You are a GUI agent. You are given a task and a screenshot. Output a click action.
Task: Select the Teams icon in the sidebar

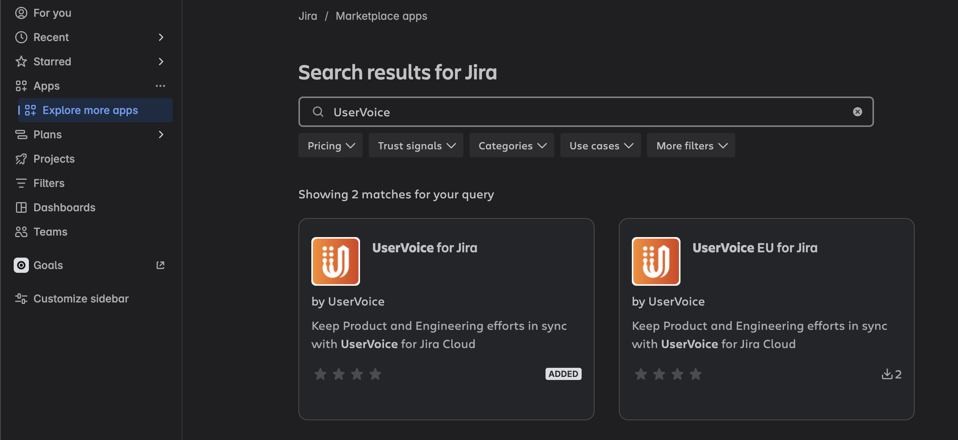point(21,231)
